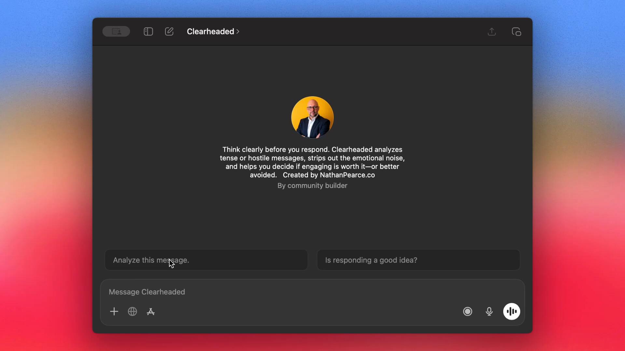Click the NathanPearce.co creator text
Screen dimensions: 625x351
click(347, 175)
